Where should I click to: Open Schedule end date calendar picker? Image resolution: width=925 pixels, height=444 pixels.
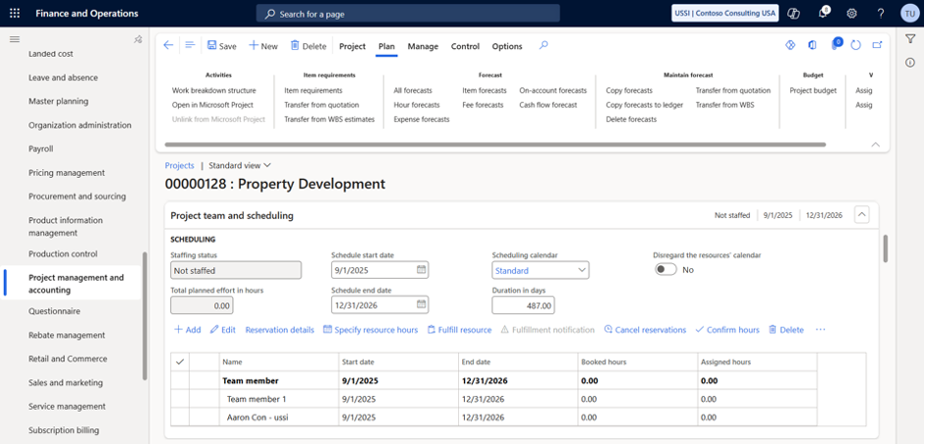421,305
